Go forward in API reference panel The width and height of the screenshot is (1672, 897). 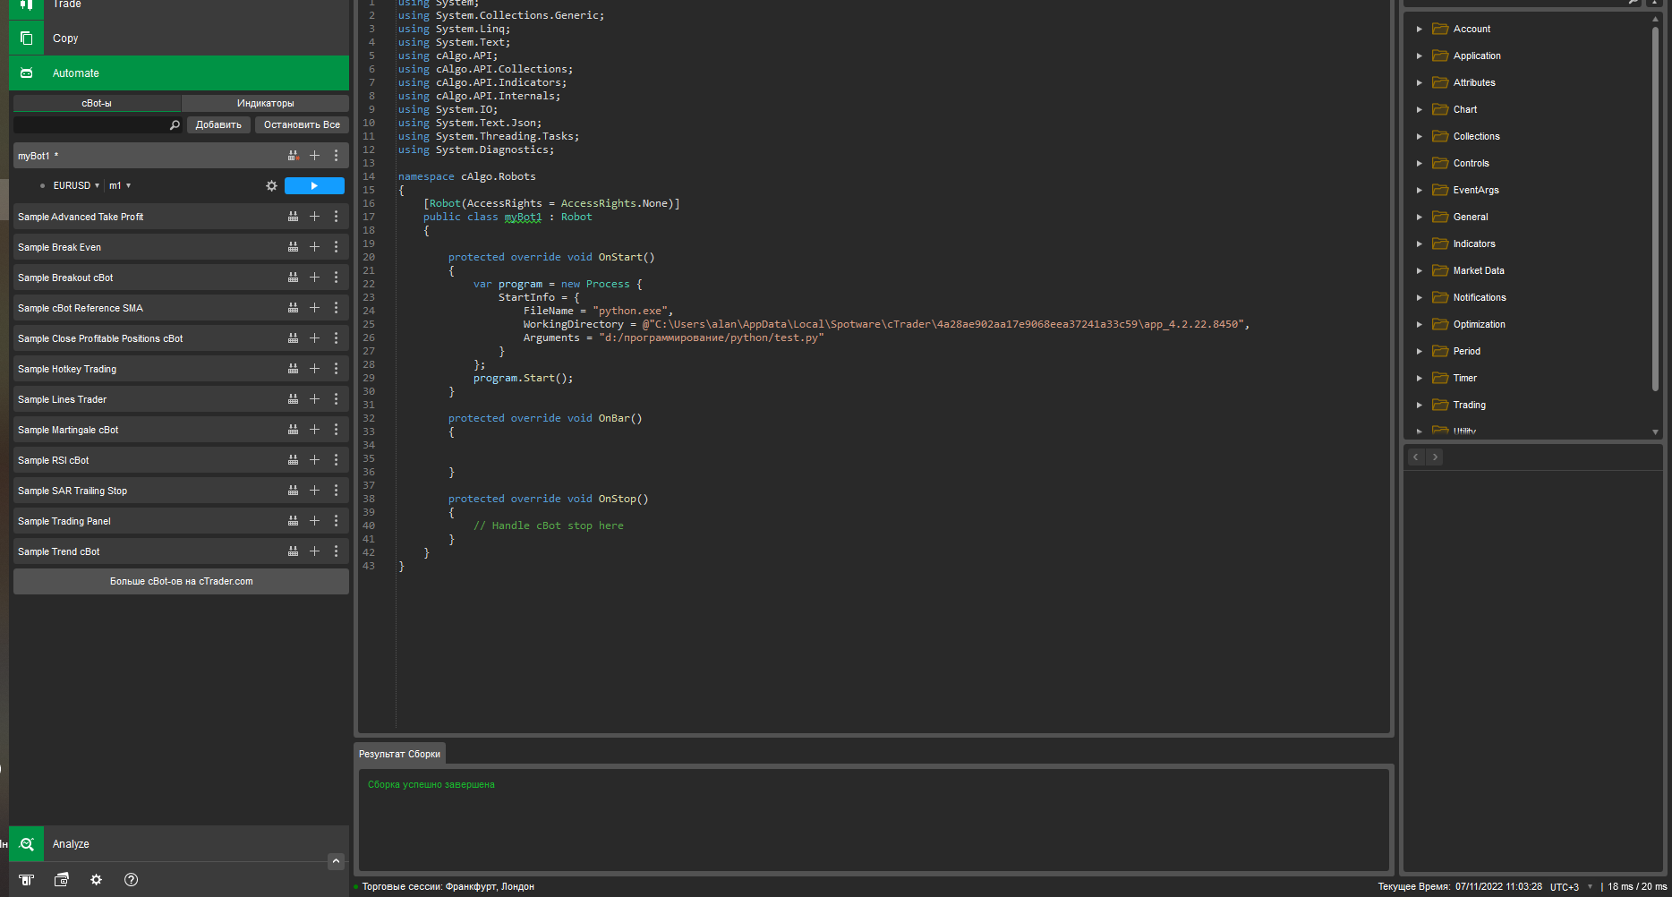(1434, 457)
